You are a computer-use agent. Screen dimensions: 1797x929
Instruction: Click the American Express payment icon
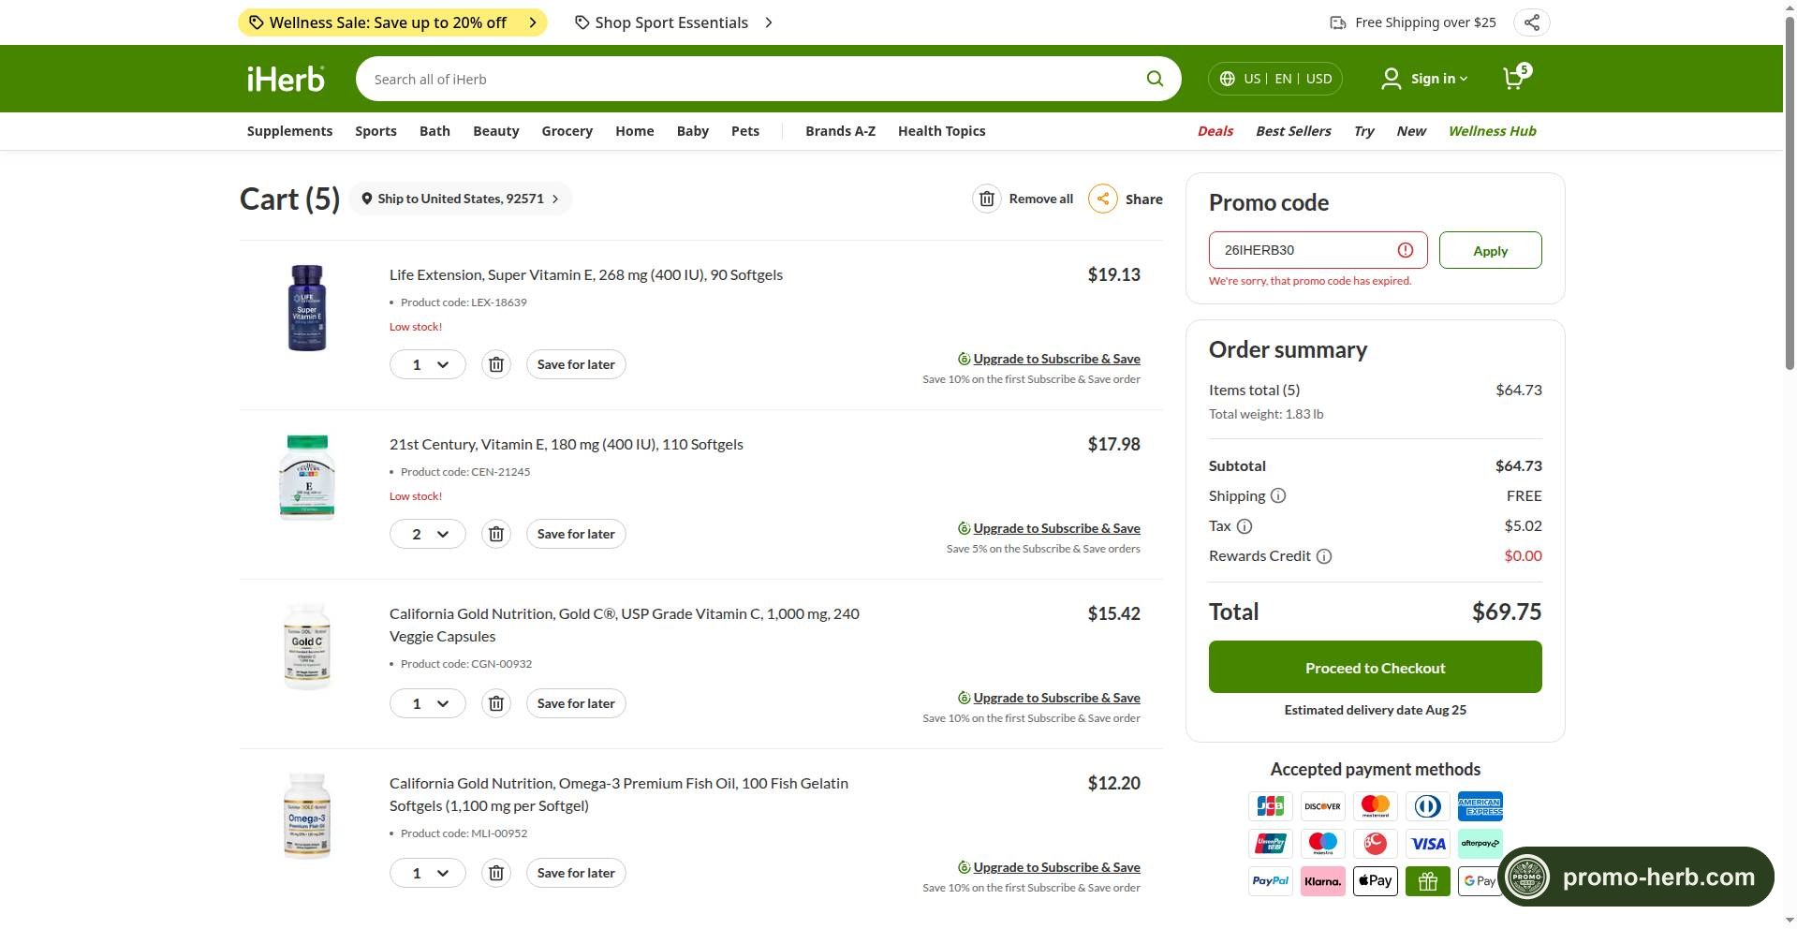(1480, 806)
